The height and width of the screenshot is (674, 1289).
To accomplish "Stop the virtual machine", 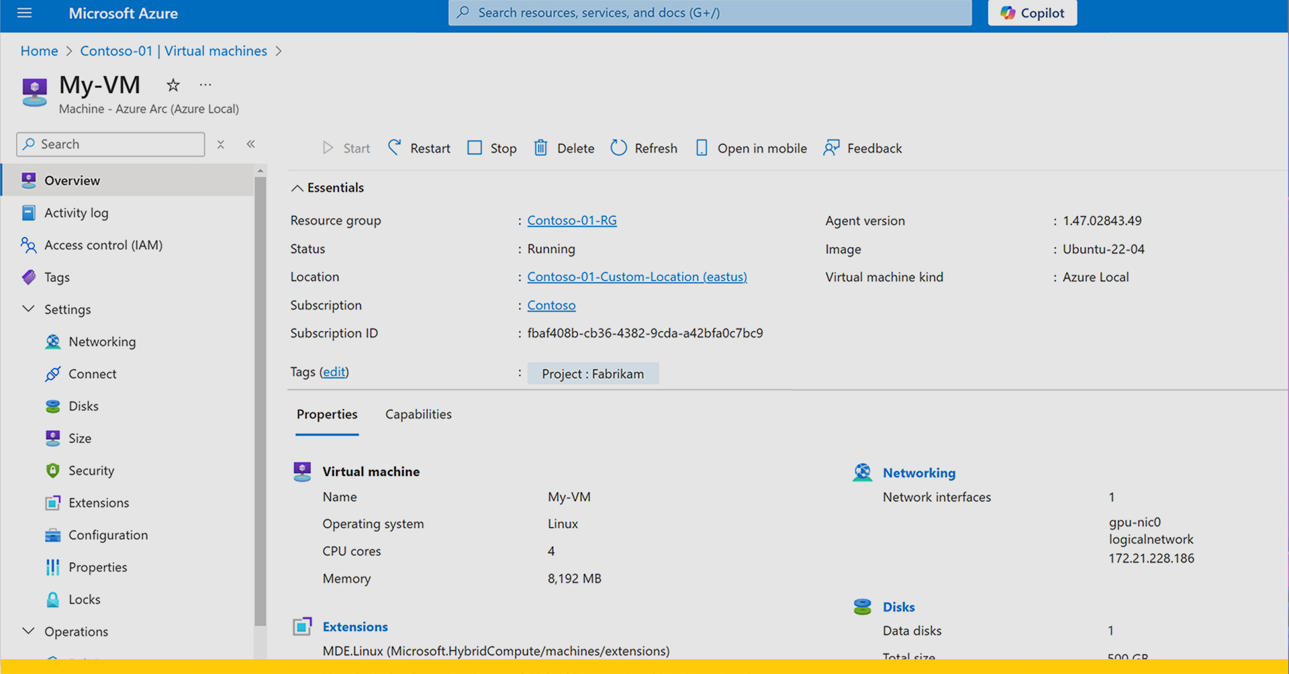I will pos(492,148).
